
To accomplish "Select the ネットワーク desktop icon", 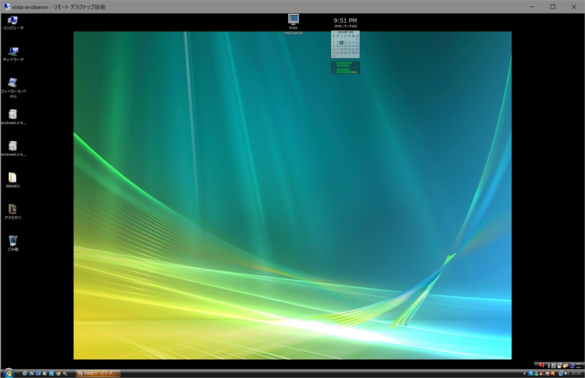I will [13, 54].
